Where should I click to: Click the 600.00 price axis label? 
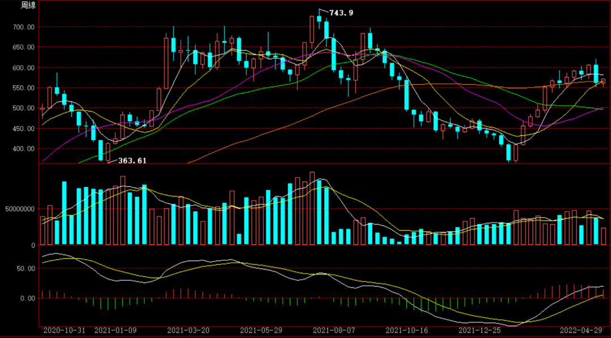point(24,67)
